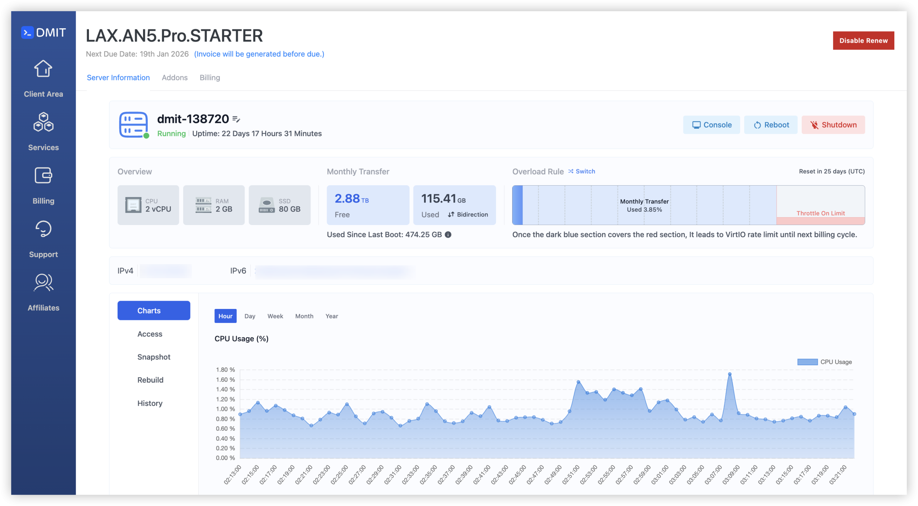Click the blurred IPv4 address field
The height and width of the screenshot is (506, 918).
point(166,271)
